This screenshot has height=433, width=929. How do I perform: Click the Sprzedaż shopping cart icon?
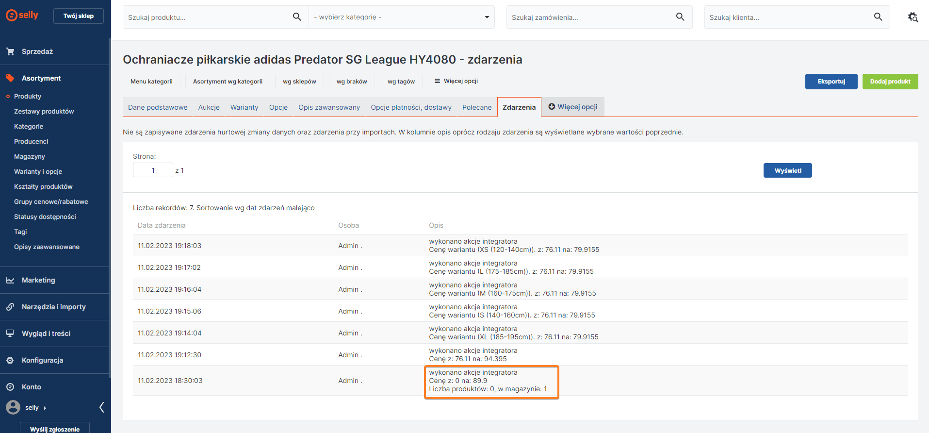(10, 51)
